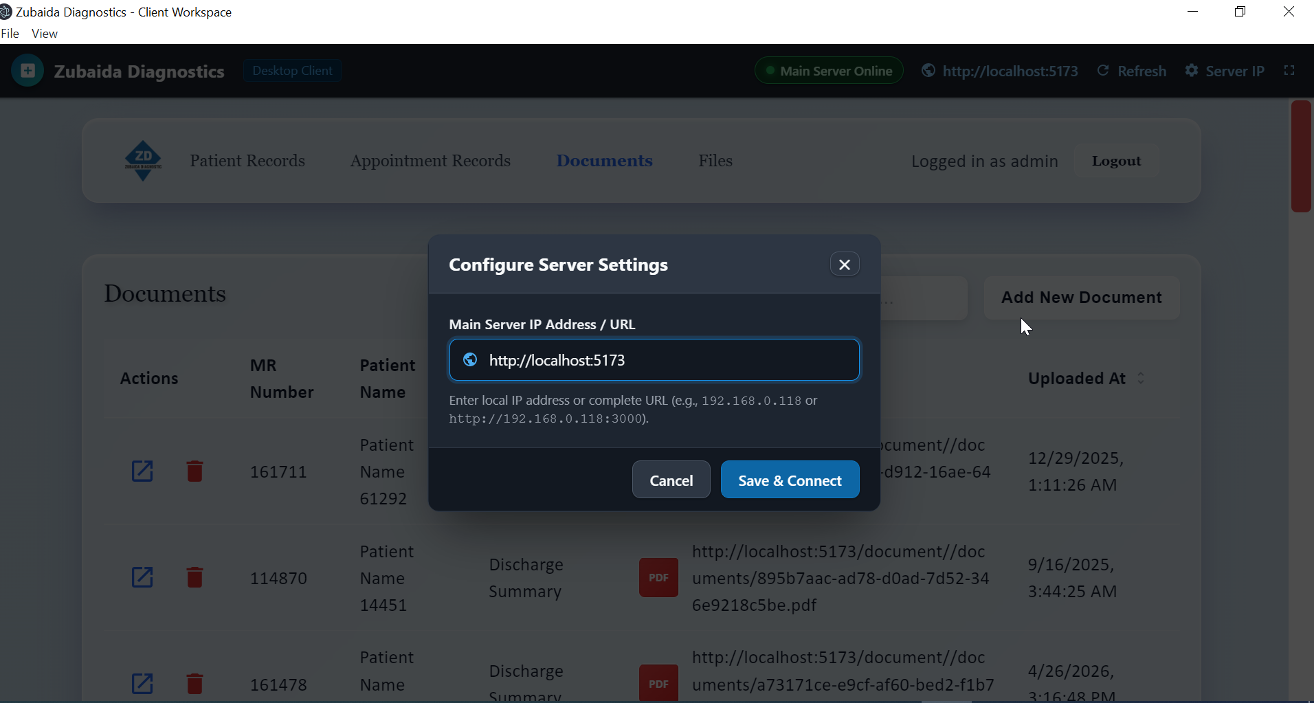Close the Configure Server Settings dialog
This screenshot has height=703, width=1314.
[845, 265]
